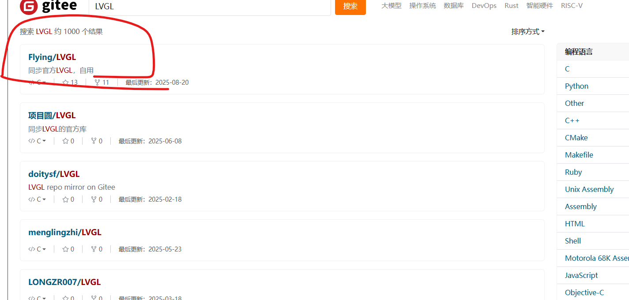Viewport: 629px width, 300px height.
Task: Expand the C language dropdown of menglingzhi/LVGL
Action: (41, 249)
